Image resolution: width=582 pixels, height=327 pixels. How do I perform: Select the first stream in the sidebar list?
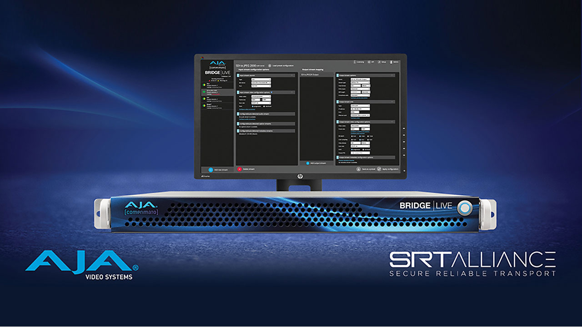point(217,85)
